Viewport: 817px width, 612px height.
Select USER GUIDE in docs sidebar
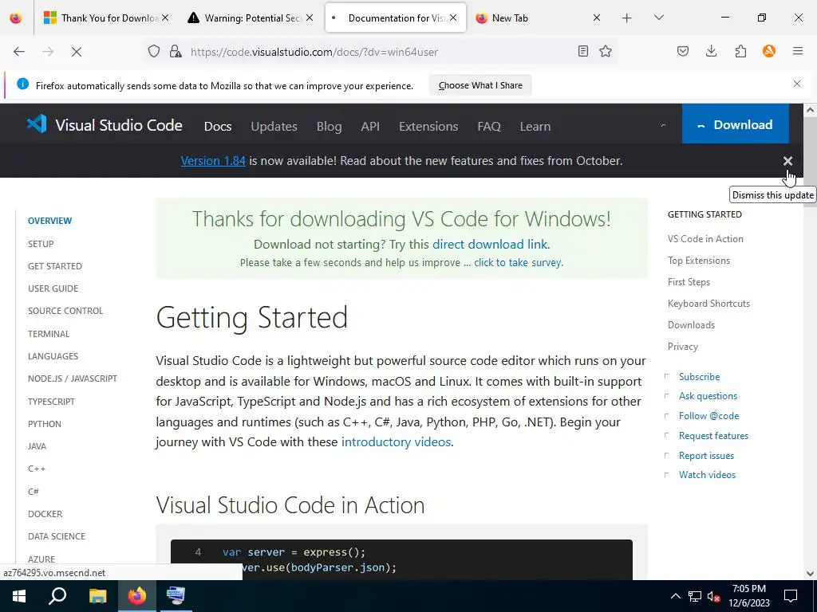coord(53,288)
